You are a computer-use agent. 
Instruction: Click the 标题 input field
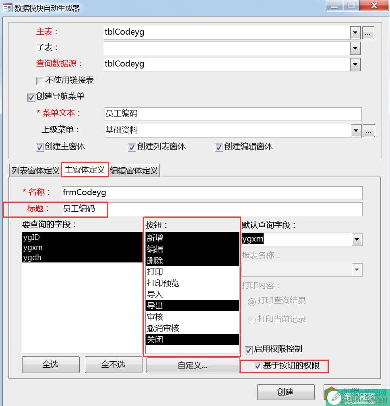point(212,209)
